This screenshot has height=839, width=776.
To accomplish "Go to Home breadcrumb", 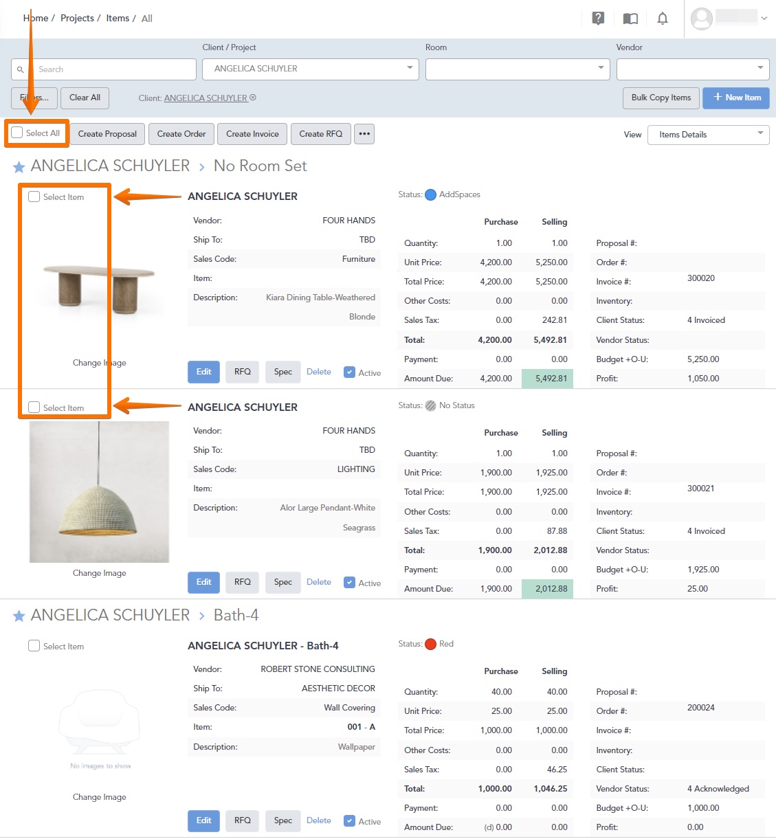I will pyautogui.click(x=36, y=18).
